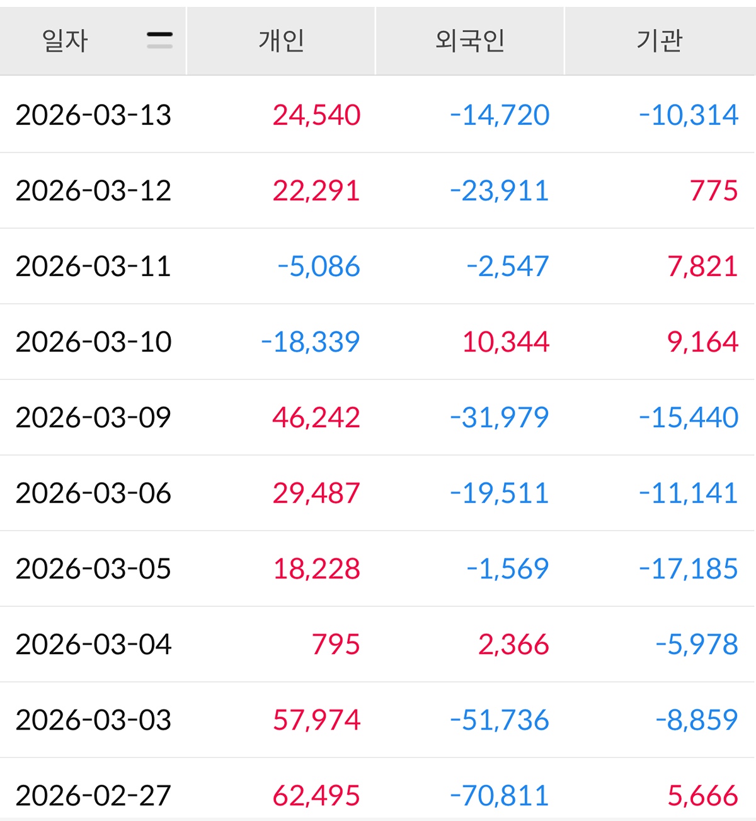Click the 2026-03-06 date cell

click(x=93, y=493)
